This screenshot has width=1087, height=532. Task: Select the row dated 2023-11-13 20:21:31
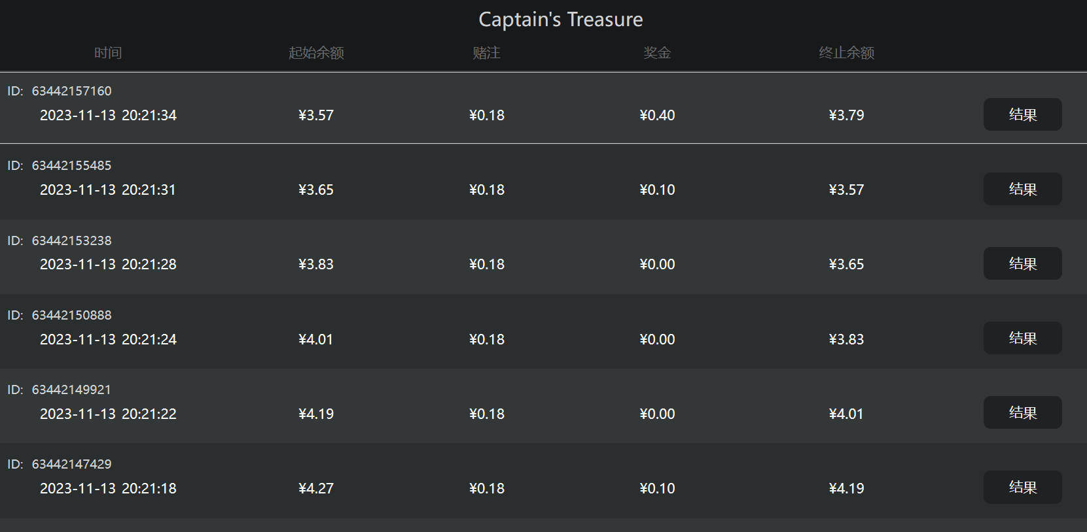pos(543,182)
